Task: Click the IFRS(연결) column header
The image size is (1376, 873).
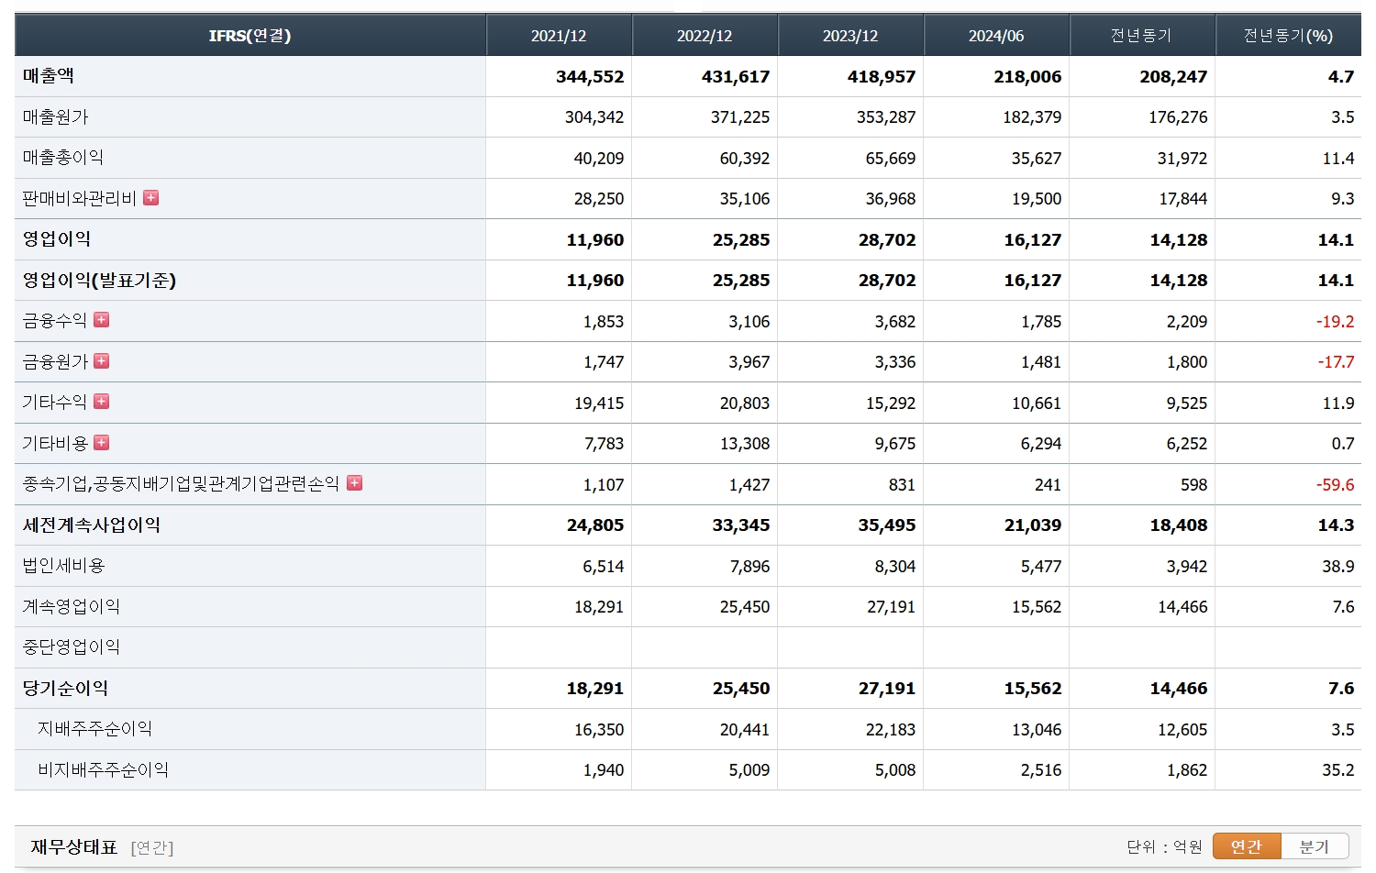Action: [250, 36]
